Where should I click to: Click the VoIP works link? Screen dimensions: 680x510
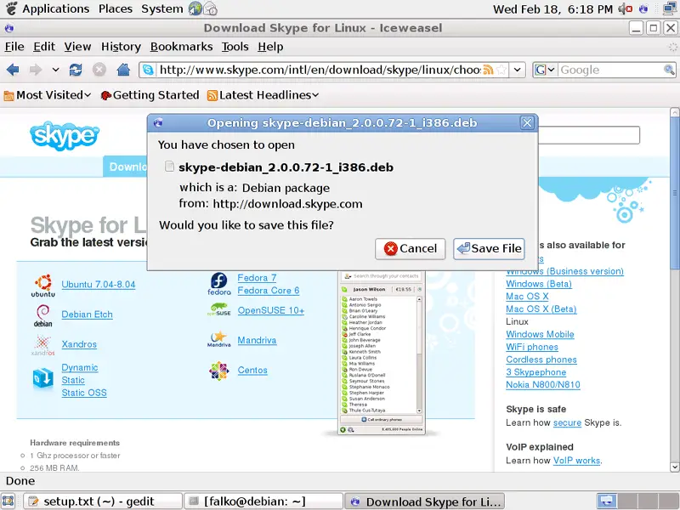pyautogui.click(x=577, y=461)
